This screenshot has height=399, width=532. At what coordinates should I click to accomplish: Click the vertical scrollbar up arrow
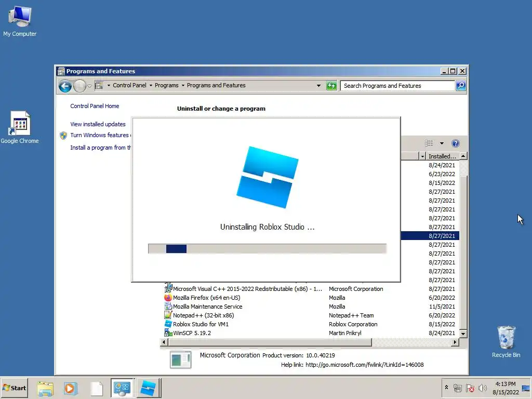463,156
